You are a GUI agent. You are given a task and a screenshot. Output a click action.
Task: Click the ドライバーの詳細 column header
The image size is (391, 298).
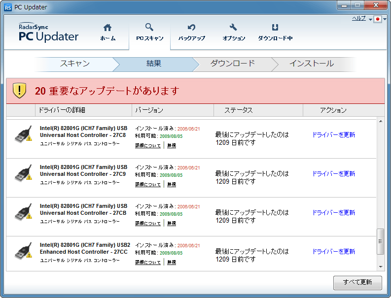point(83,110)
